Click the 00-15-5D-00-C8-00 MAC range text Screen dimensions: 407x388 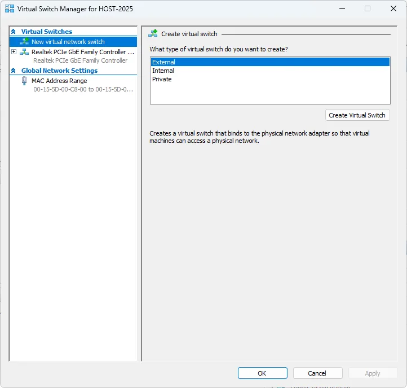point(83,89)
